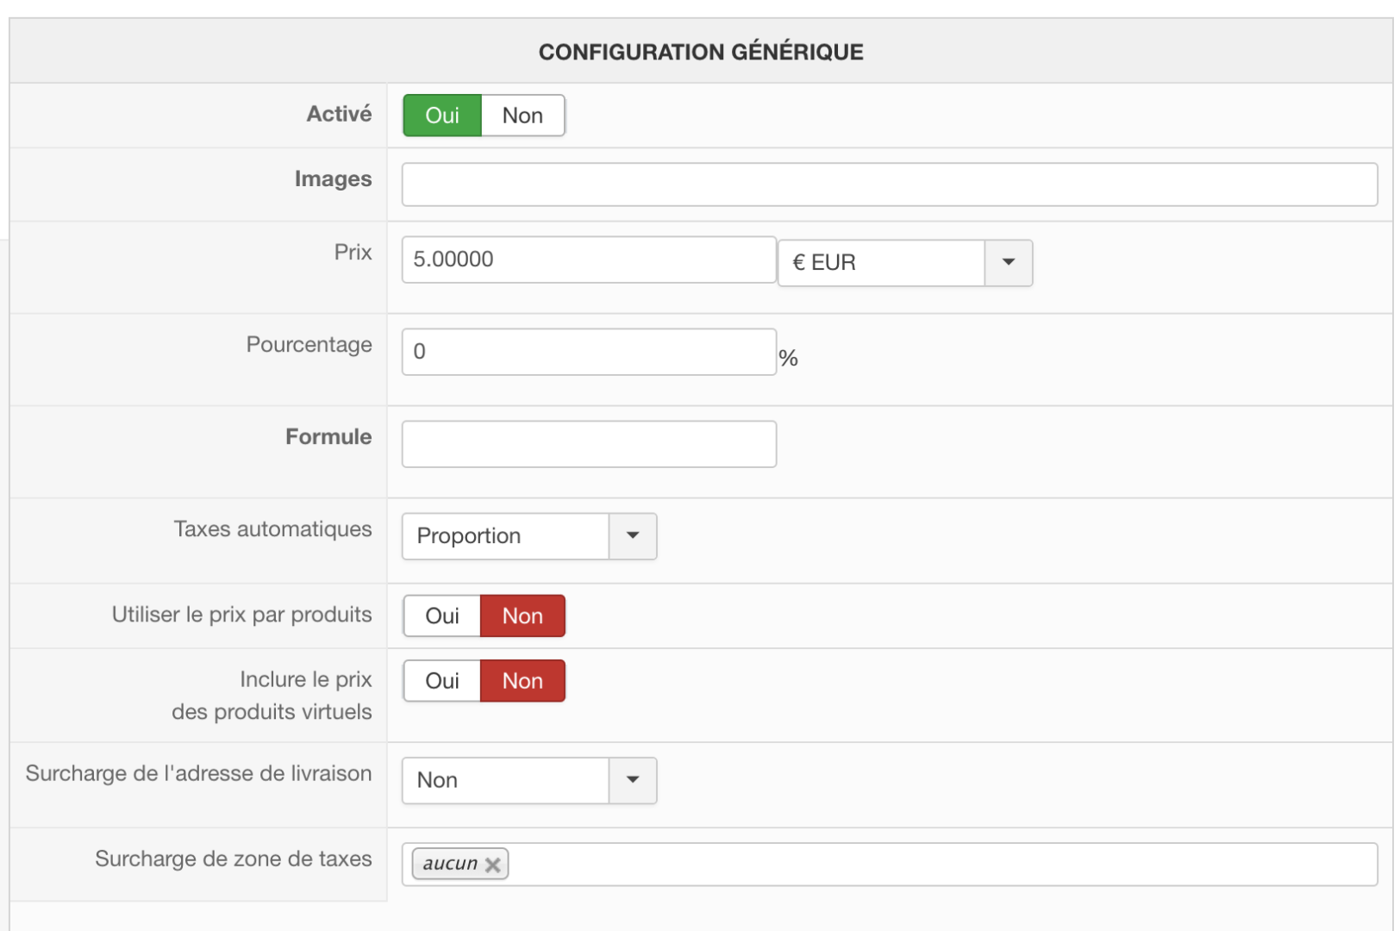Set Activé to Oui
This screenshot has width=1400, height=931.
(x=442, y=116)
